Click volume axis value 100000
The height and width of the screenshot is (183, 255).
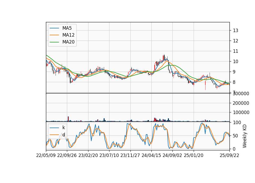[x=241, y=112]
